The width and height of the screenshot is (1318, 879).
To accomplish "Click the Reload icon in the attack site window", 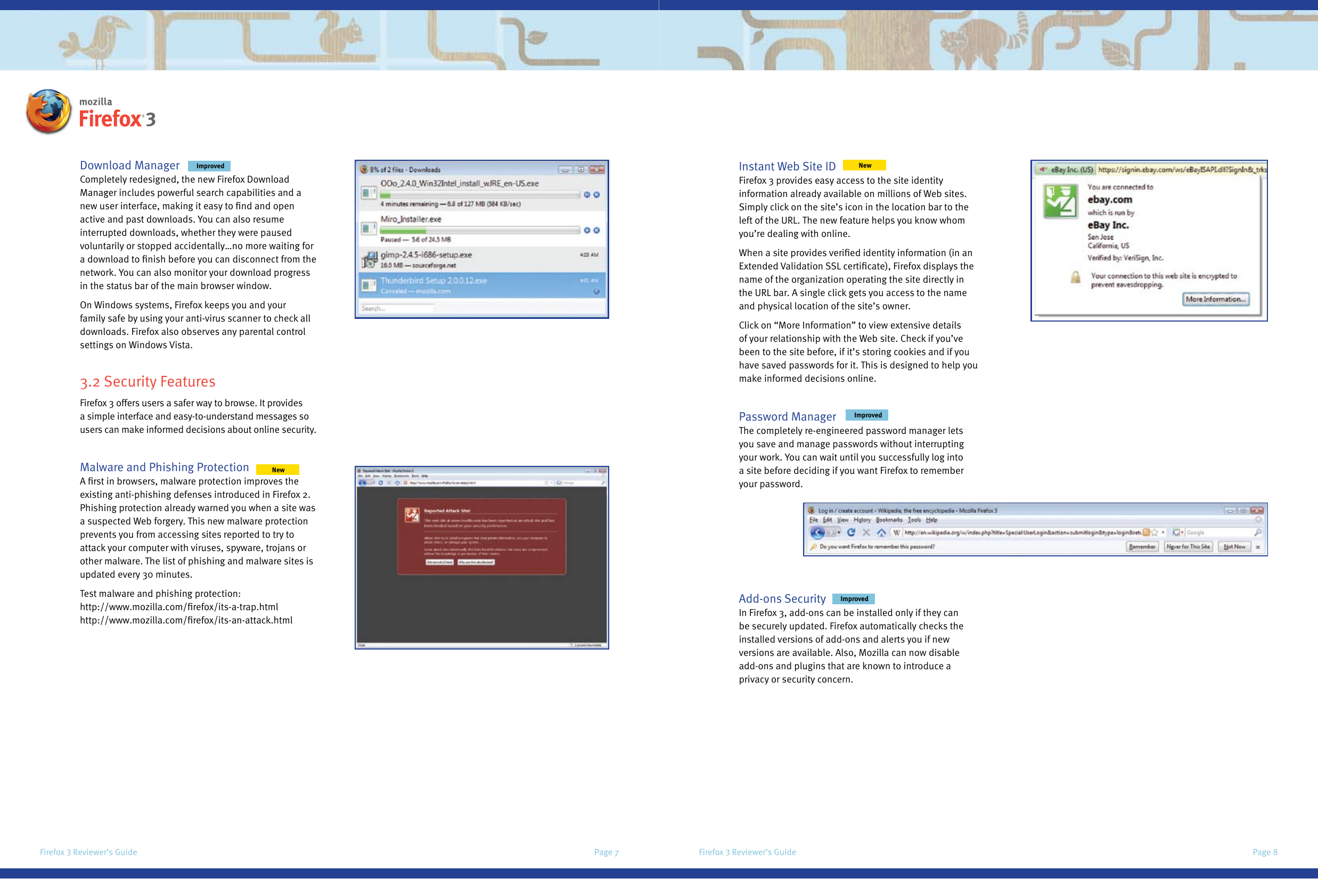I will click(381, 483).
